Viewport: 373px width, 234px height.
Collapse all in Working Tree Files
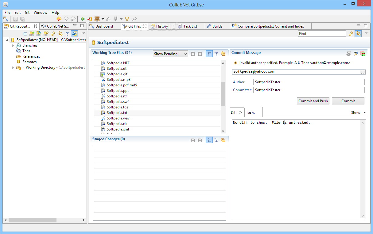tap(200, 54)
